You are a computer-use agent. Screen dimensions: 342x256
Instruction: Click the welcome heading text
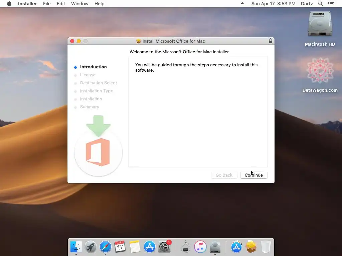point(179,52)
